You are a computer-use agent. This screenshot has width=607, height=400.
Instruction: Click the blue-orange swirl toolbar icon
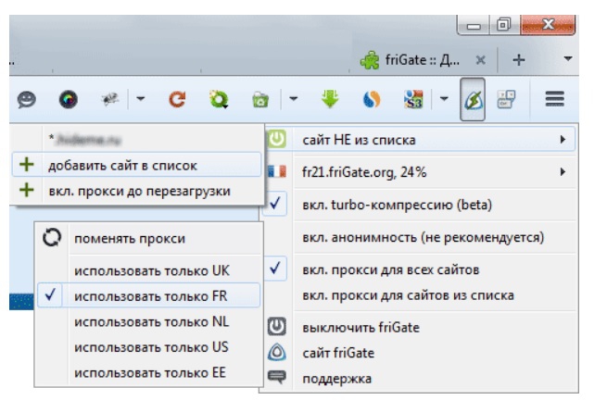372,99
